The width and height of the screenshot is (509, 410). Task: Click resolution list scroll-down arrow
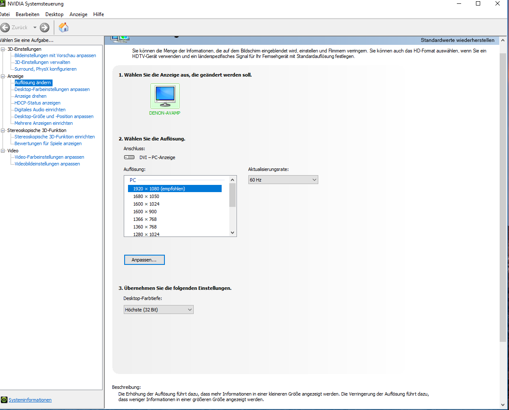pos(232,233)
